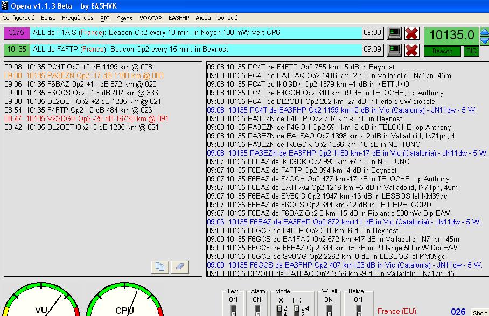489x316 pixels.
Task: Flip the Balisa ON switch
Action: coord(358,310)
